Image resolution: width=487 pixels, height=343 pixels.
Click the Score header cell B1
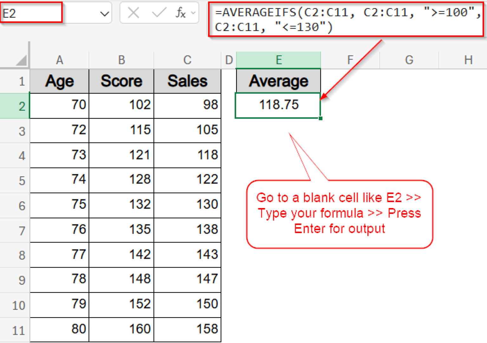click(x=121, y=81)
